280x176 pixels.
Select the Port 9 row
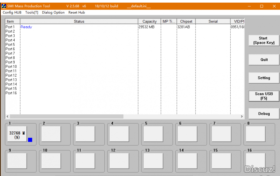point(125,62)
